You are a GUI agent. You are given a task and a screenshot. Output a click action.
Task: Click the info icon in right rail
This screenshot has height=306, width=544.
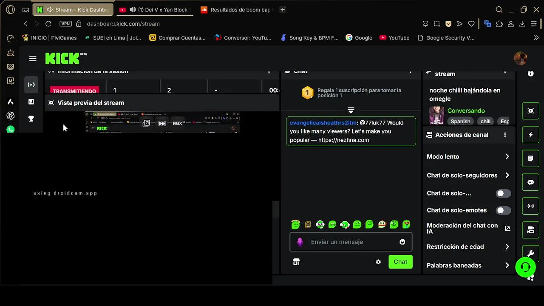(x=530, y=74)
